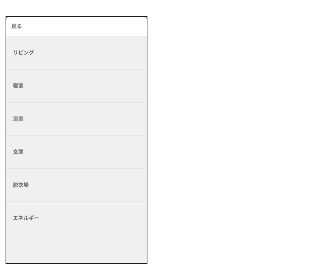Open the 玄関 section

(18, 152)
